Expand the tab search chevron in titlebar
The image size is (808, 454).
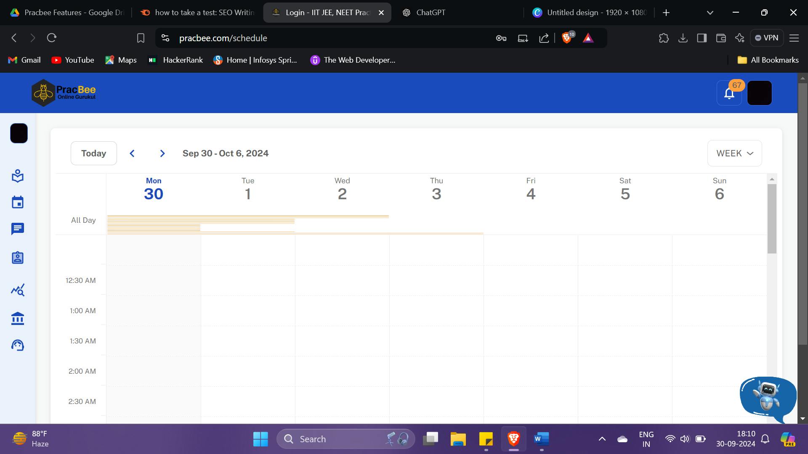click(x=710, y=13)
